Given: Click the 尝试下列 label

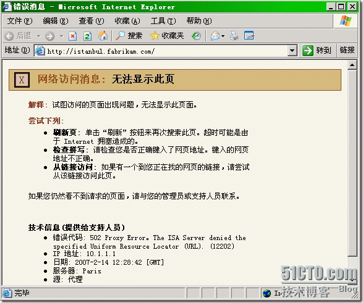Looking at the screenshot, I should coord(46,121).
